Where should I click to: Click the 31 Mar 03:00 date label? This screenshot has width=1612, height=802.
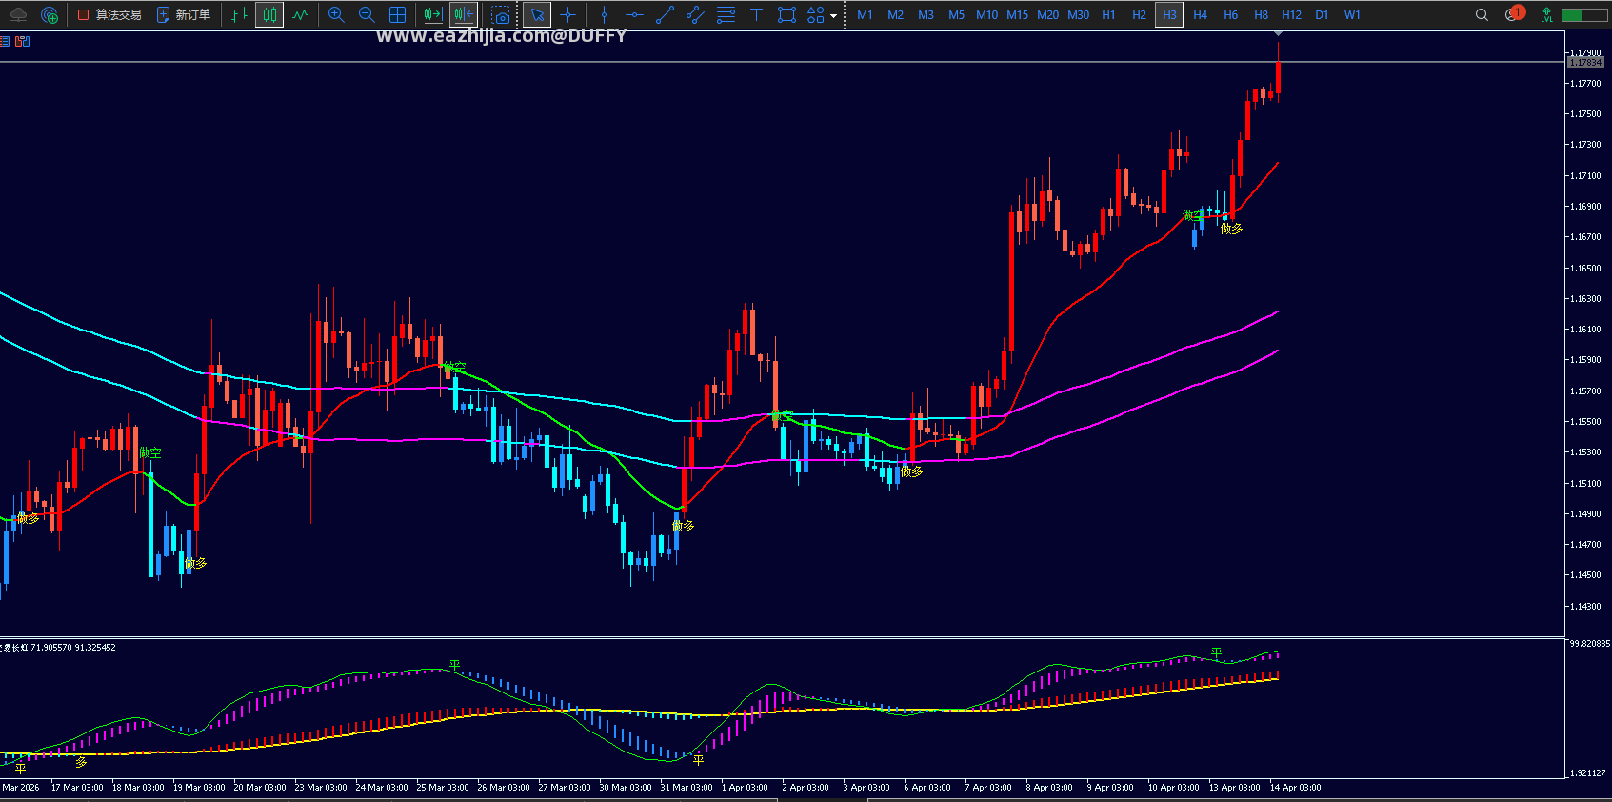687,788
